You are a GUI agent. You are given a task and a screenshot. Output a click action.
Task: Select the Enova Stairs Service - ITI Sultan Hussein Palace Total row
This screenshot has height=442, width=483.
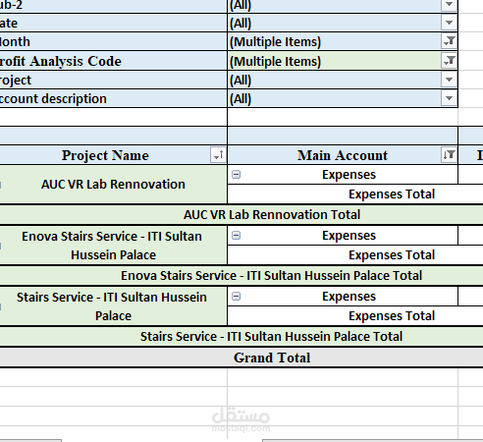(241, 276)
